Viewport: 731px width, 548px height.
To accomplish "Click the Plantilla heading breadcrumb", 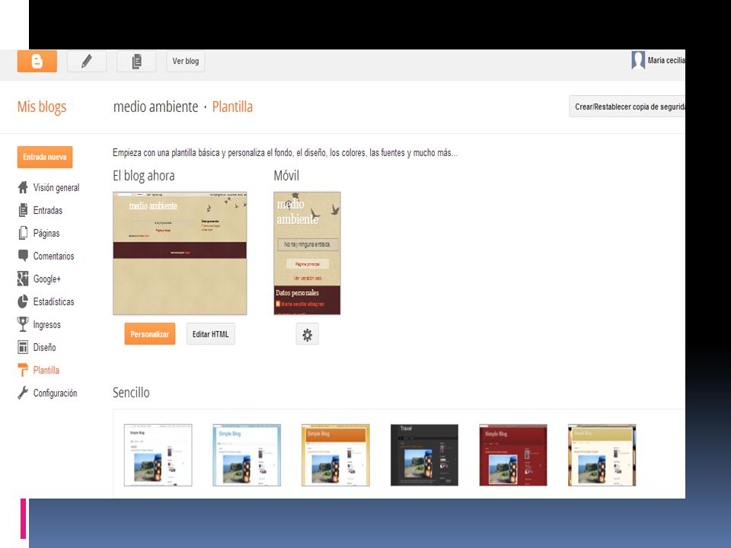I will click(x=232, y=107).
